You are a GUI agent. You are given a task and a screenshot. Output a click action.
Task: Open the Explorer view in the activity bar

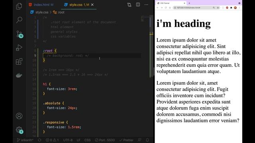click(19, 6)
